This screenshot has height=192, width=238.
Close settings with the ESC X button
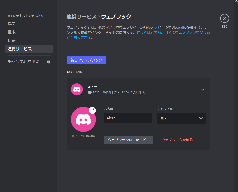coord(225,18)
